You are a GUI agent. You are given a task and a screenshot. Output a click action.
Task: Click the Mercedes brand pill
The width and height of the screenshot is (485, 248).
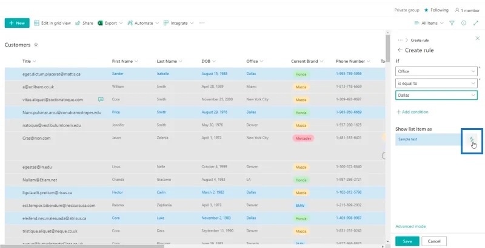[x=303, y=139]
